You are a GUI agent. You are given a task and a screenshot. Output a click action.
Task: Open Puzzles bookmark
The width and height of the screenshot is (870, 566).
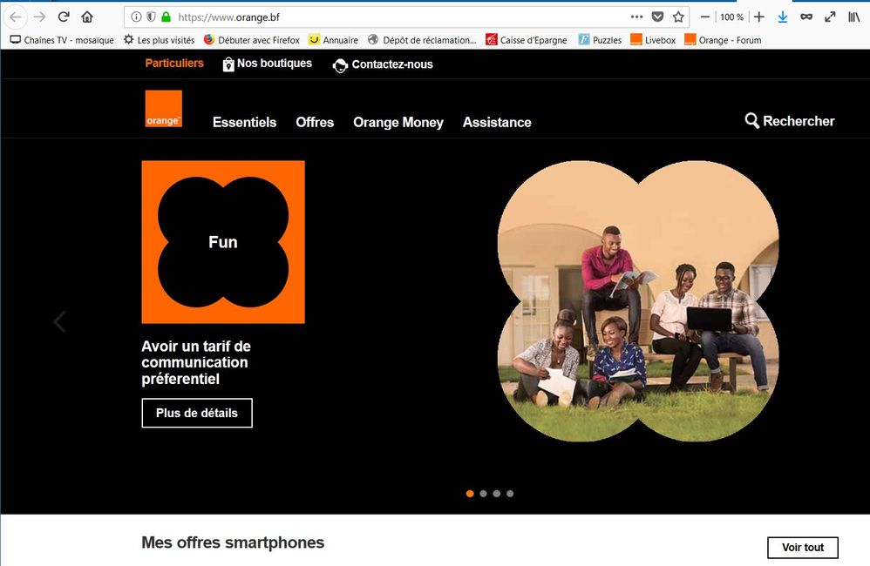600,40
